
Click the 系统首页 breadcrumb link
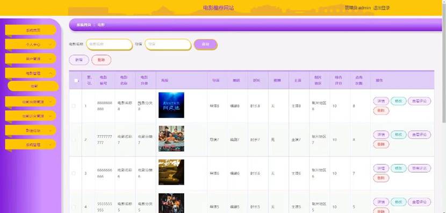[x=84, y=25]
